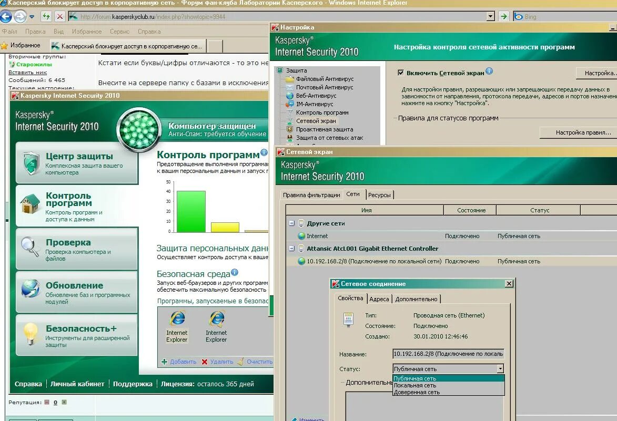Open the Сервис menu

tap(119, 32)
